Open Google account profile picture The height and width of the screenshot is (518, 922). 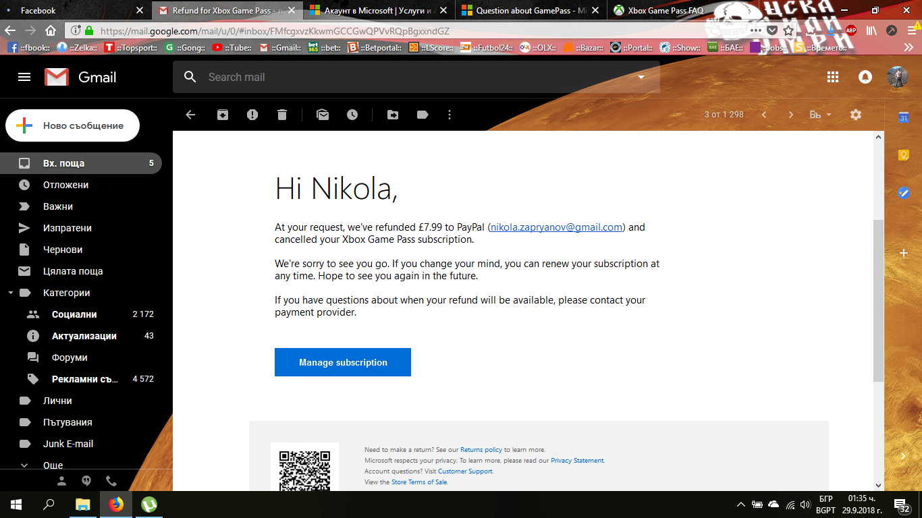(898, 77)
